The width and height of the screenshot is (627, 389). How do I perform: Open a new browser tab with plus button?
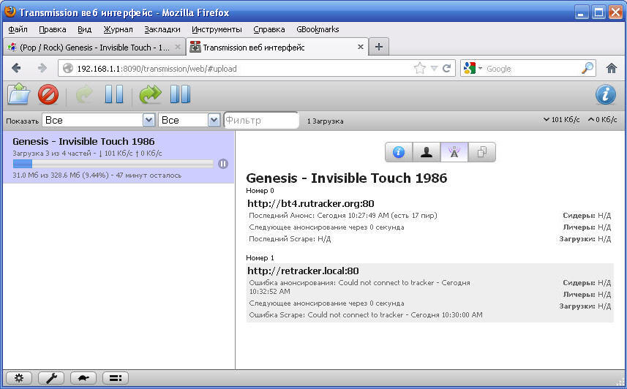click(x=379, y=47)
